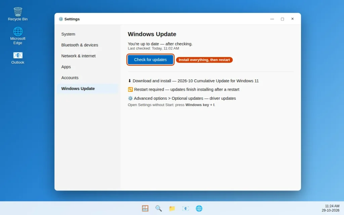Click the Windows Update page heading
The width and height of the screenshot is (344, 215).
pyautogui.click(x=152, y=34)
